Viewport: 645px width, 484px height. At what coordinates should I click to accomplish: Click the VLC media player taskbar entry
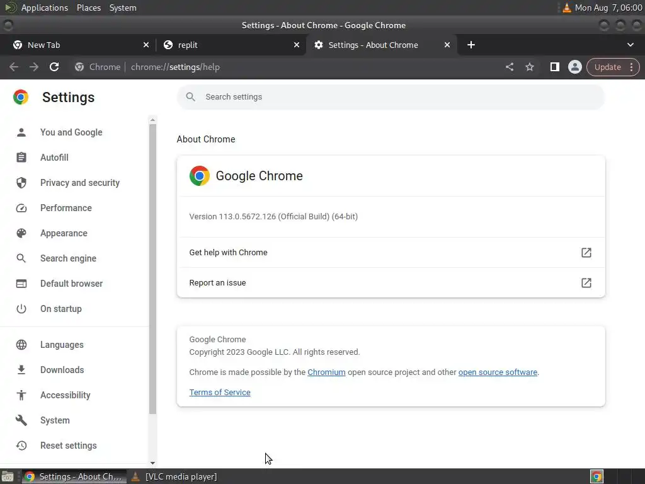174,476
